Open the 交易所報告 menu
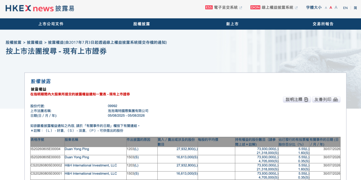Image resolution: width=361 pixels, height=180 pixels. pos(323,24)
